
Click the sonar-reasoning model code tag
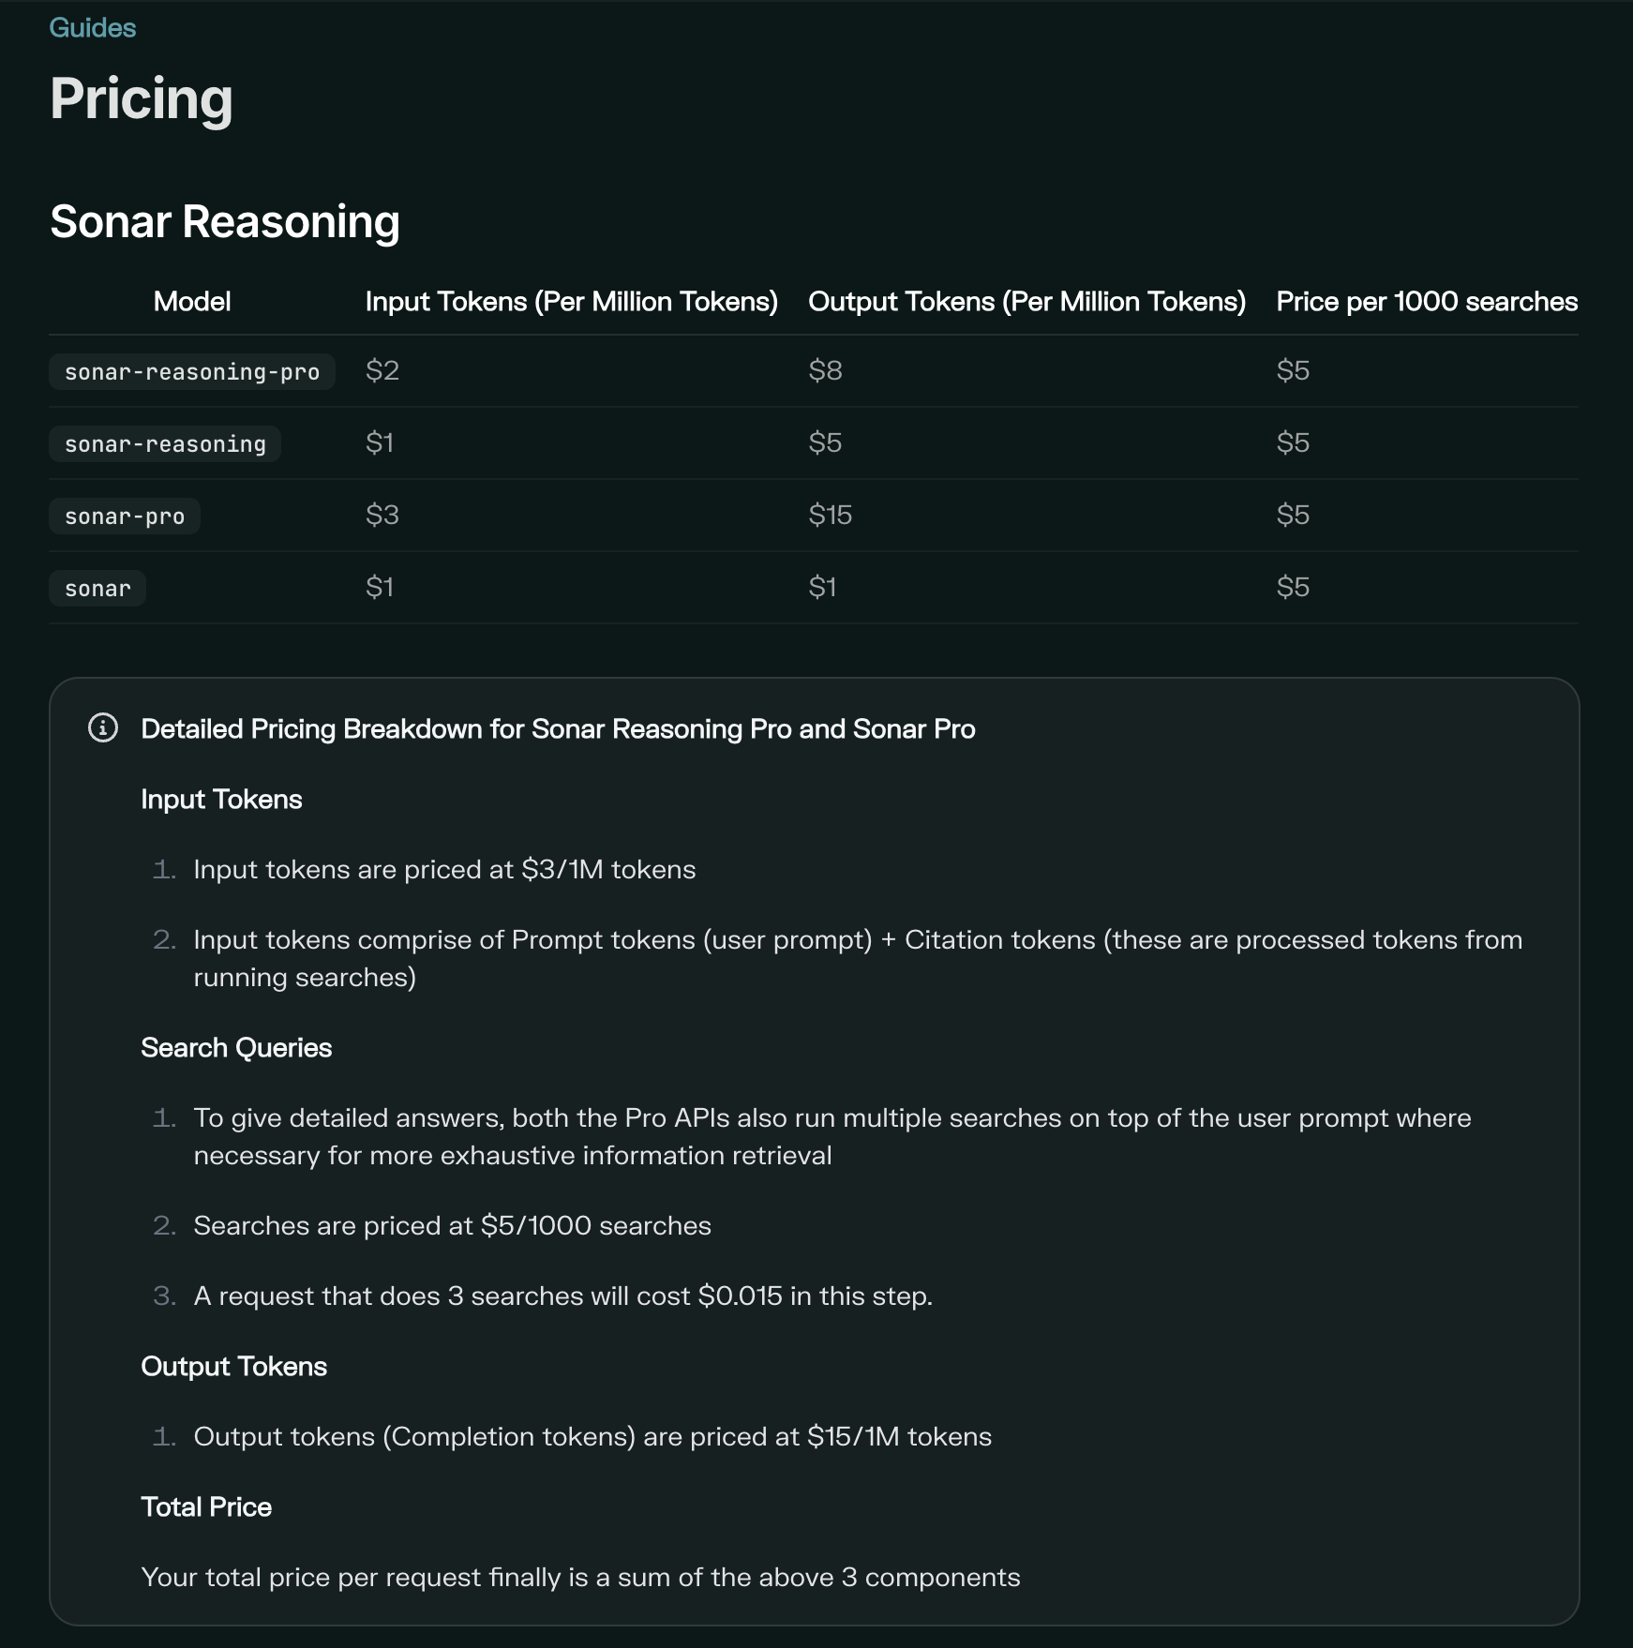(165, 444)
